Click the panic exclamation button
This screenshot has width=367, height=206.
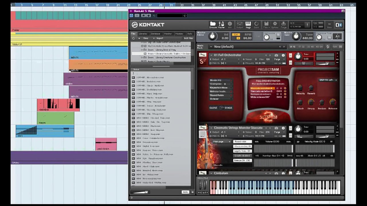coord(307,25)
